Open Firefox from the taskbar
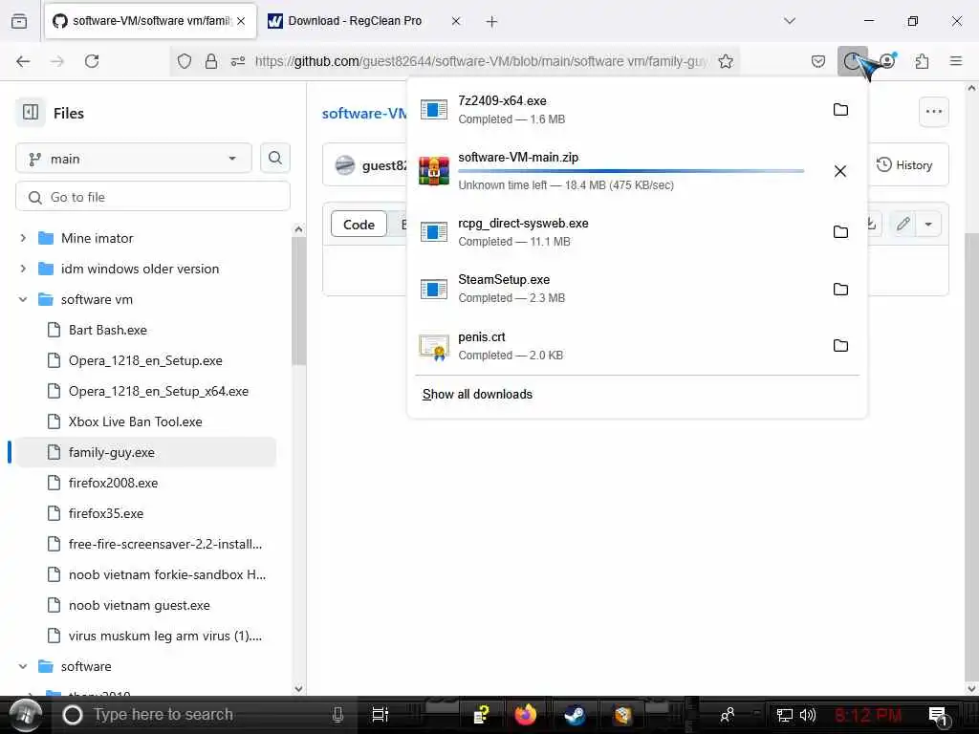This screenshot has height=734, width=979. pos(526,715)
